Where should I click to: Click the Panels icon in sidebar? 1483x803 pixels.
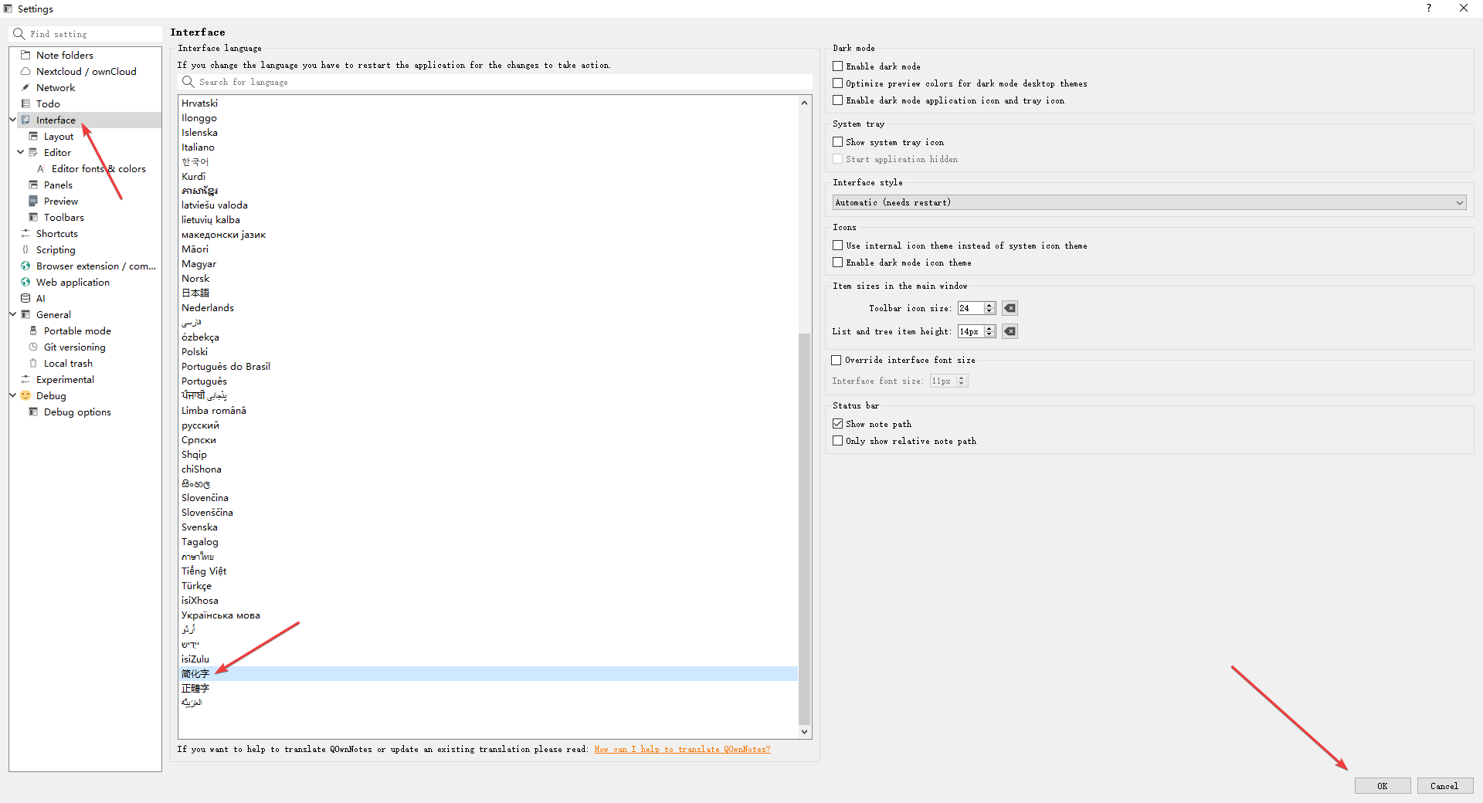click(33, 185)
